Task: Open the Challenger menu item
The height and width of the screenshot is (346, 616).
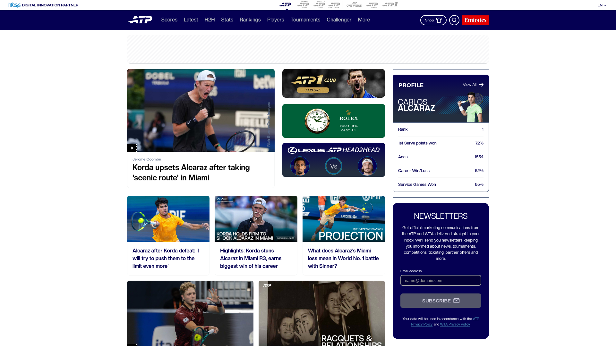Action: pos(339,20)
